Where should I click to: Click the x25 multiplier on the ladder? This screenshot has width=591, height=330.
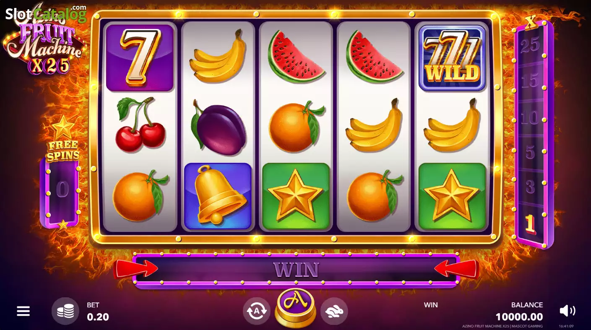(530, 44)
